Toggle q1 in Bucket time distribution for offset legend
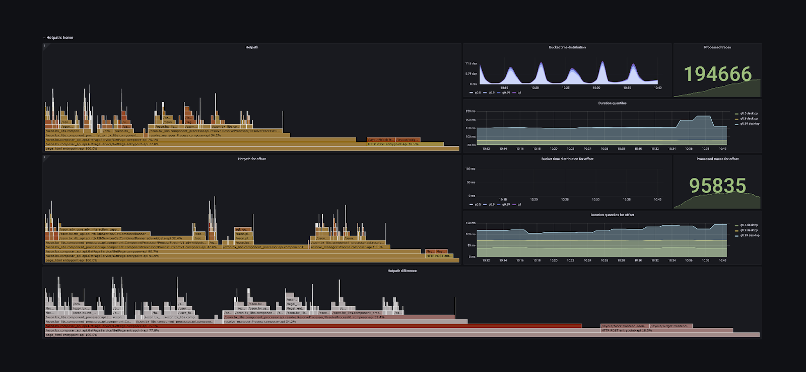The image size is (806, 372). (517, 205)
